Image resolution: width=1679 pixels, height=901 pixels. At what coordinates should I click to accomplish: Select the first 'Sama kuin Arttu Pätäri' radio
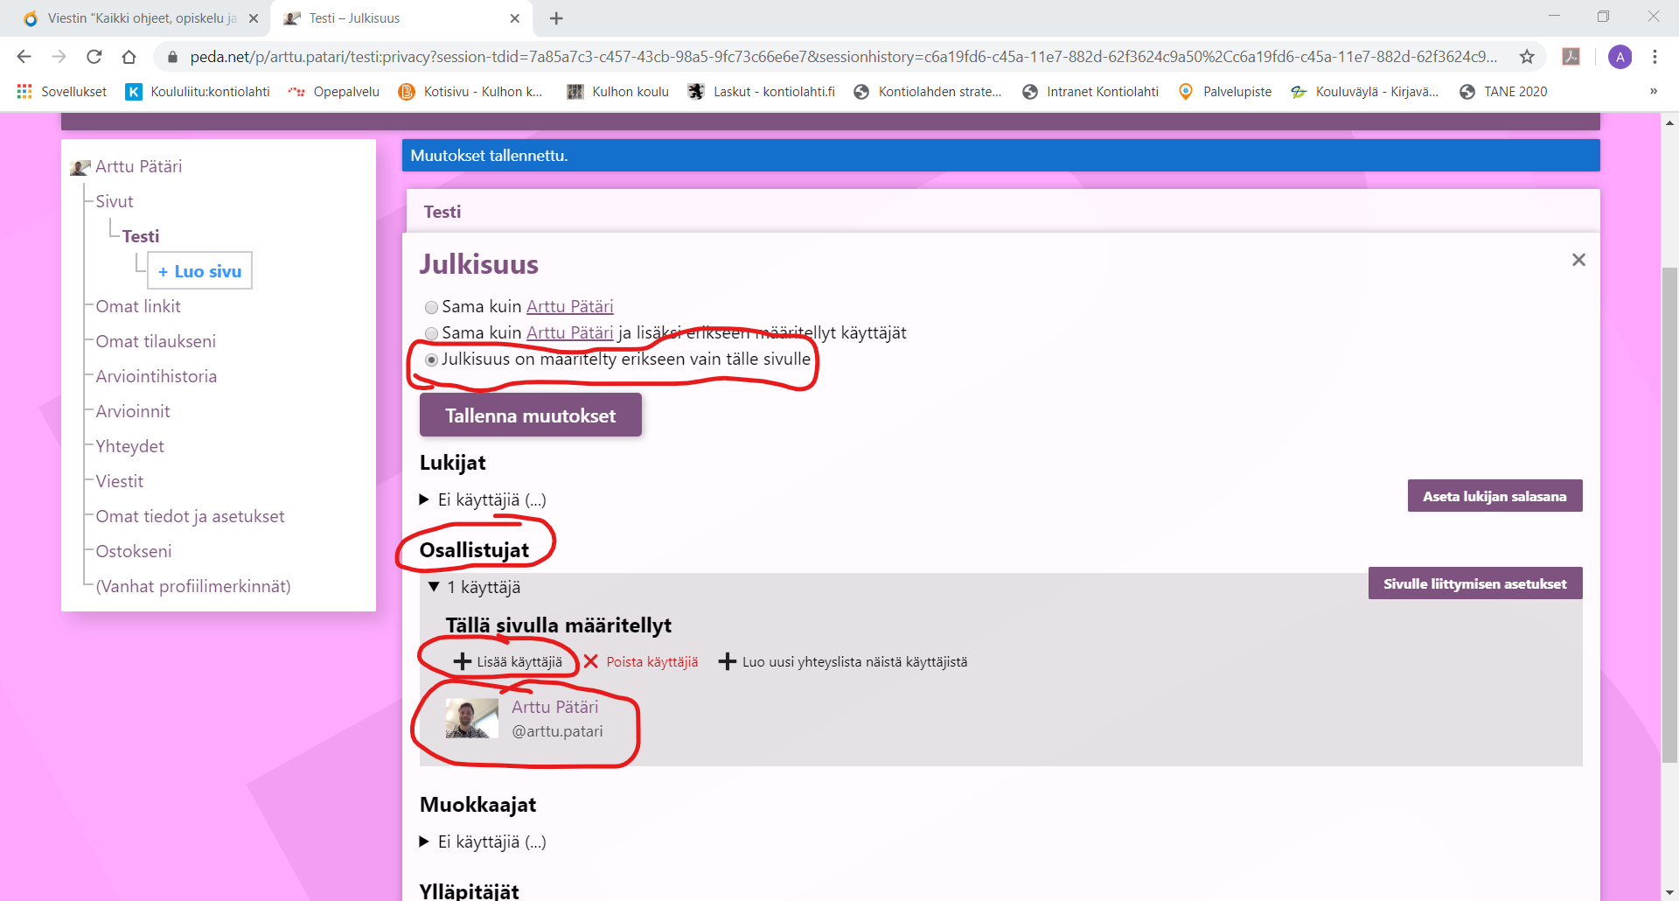click(x=431, y=308)
